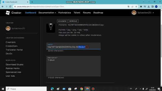Click the browser forward arrow
The height and width of the screenshot is (91, 162).
tap(6, 7)
